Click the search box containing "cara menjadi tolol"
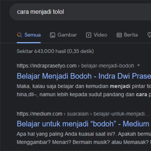Viewport: 151px width, 151px height. (80, 12)
